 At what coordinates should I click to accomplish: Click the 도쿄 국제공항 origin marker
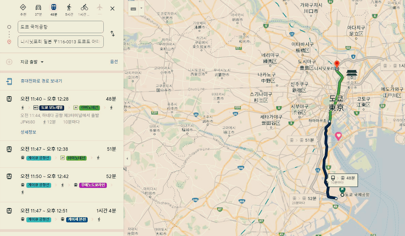point(342,195)
